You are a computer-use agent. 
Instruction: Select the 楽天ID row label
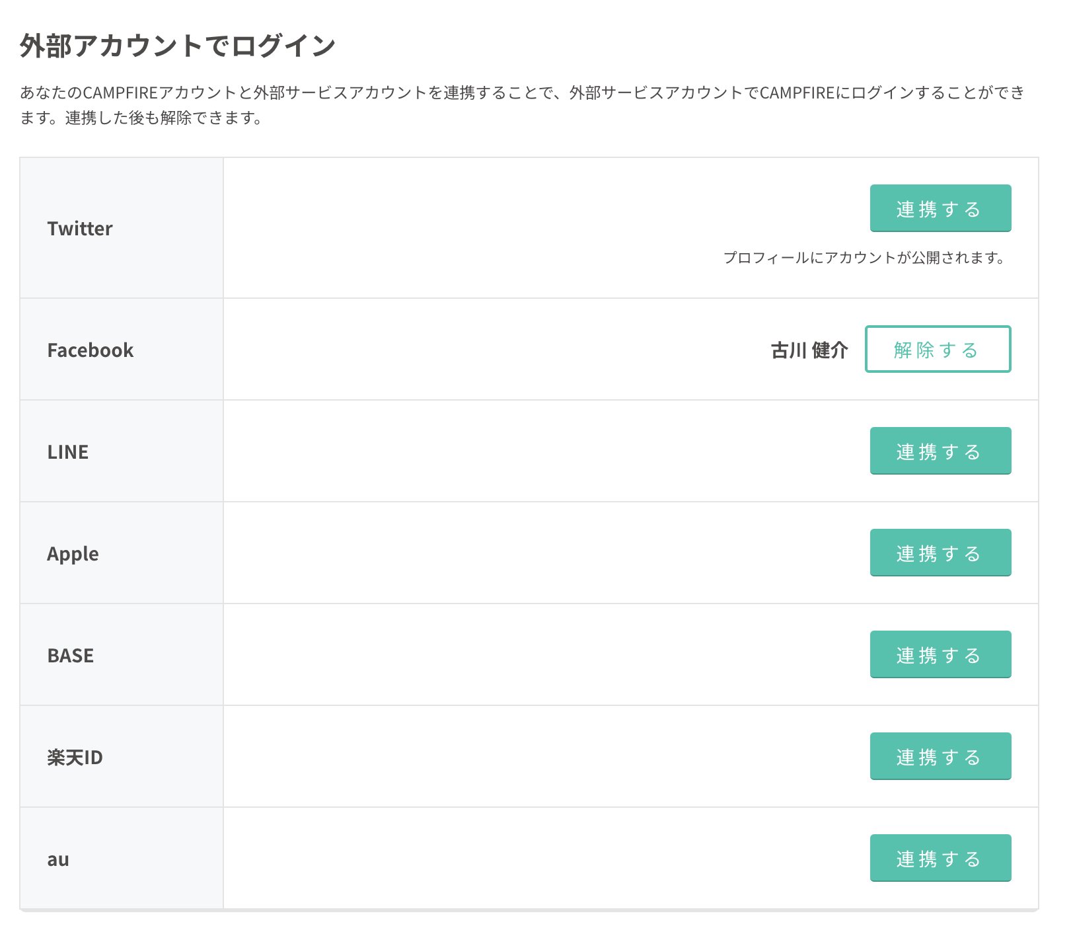pos(75,758)
